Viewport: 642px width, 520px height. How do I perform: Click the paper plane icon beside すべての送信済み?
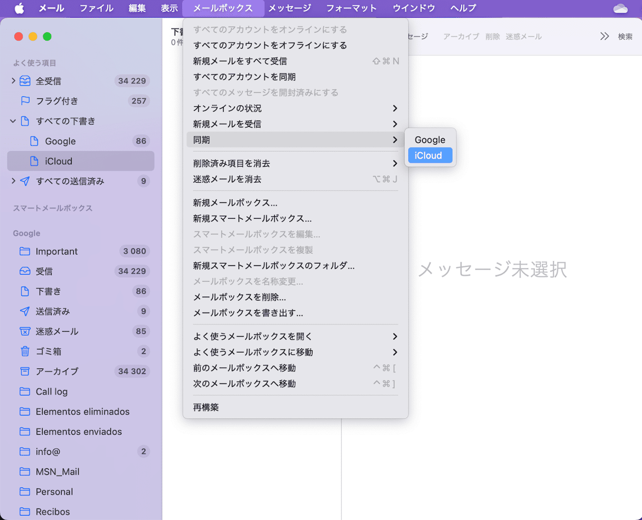[25, 181]
